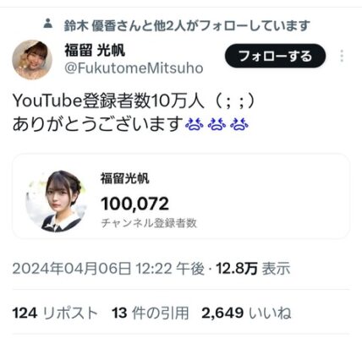Open the 鈴木 優香さんと他2人がフォローしています follower notice
The width and height of the screenshot is (362, 338).
tap(187, 25)
